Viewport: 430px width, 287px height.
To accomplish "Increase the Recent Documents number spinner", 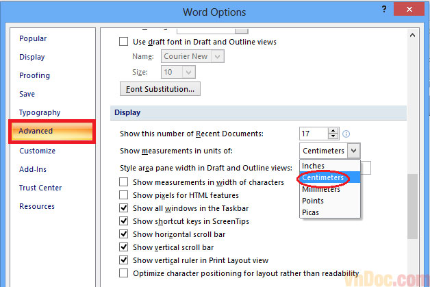I will pyautogui.click(x=333, y=130).
